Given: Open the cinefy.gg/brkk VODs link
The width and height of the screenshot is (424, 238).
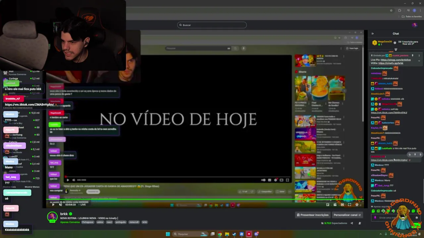Looking at the screenshot, I should tap(391, 63).
